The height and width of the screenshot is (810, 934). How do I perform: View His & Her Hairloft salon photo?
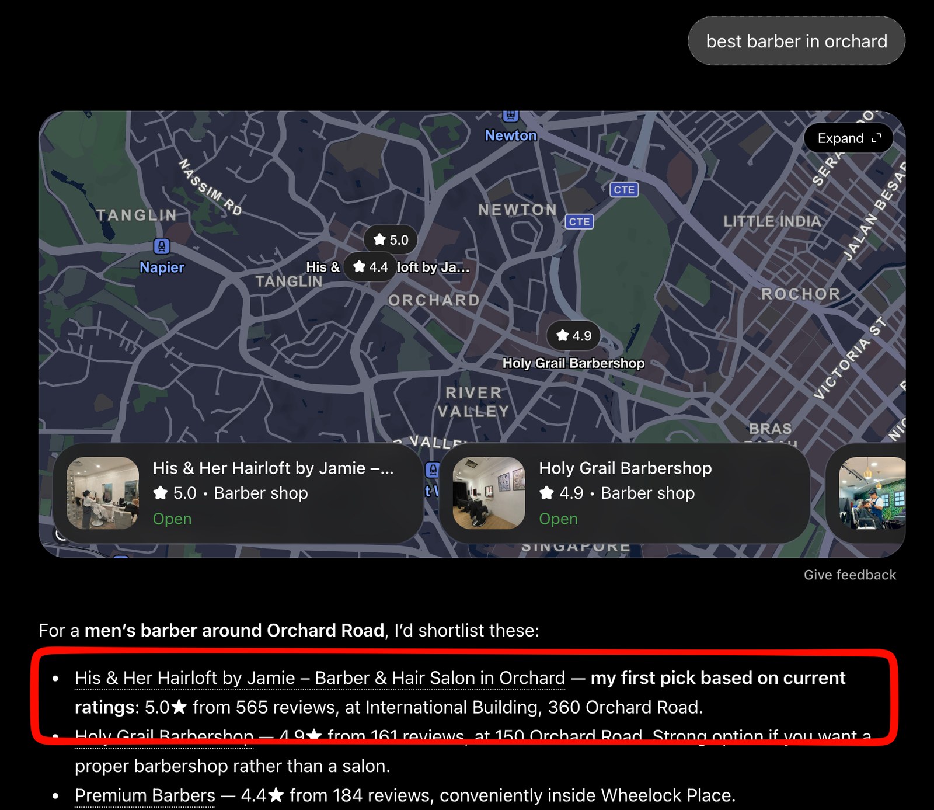tap(103, 493)
